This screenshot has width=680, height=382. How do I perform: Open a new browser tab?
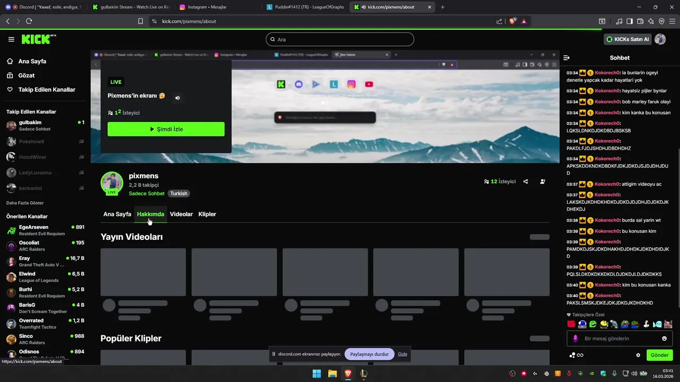443,7
